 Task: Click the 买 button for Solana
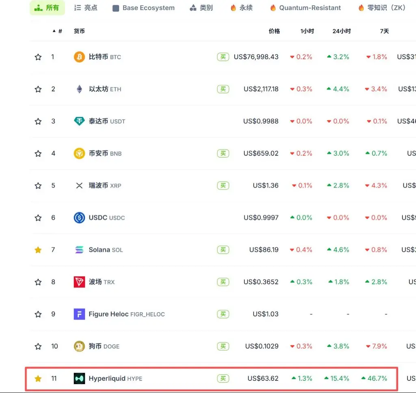tap(223, 250)
